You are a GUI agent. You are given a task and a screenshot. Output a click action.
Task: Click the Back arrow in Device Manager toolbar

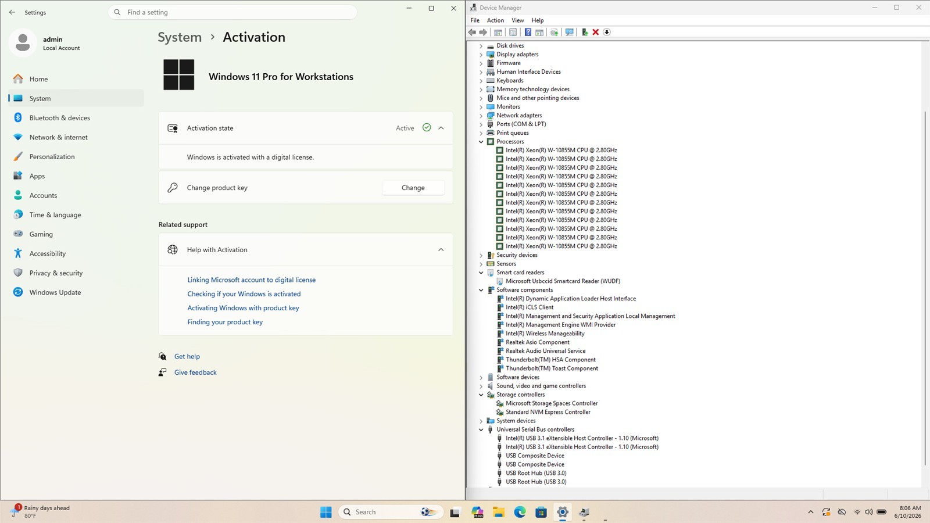tap(472, 32)
